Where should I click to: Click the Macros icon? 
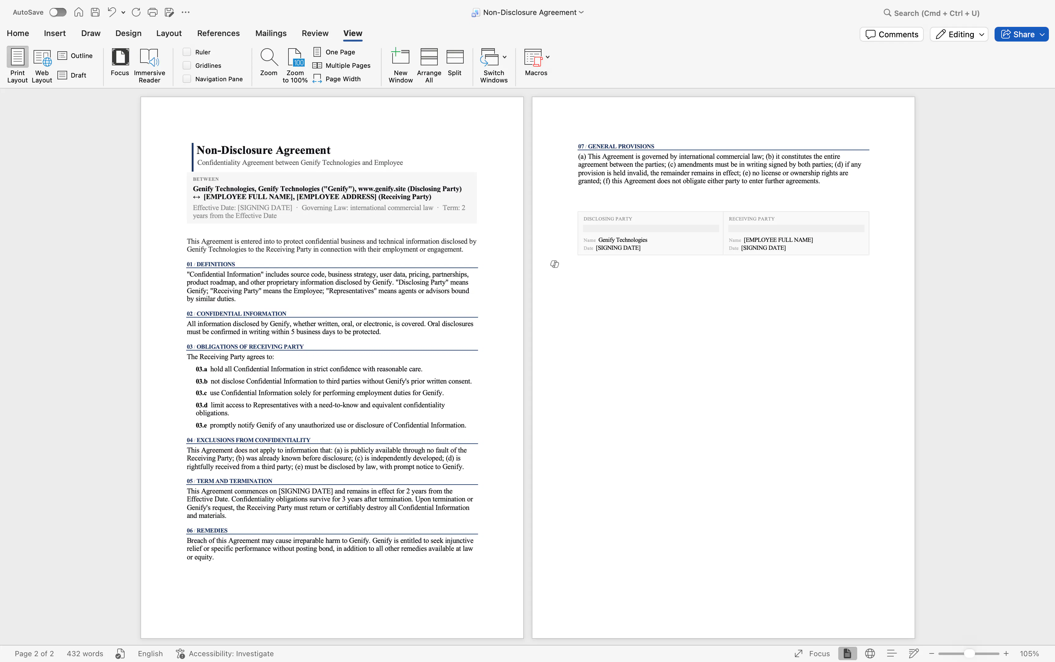533,57
